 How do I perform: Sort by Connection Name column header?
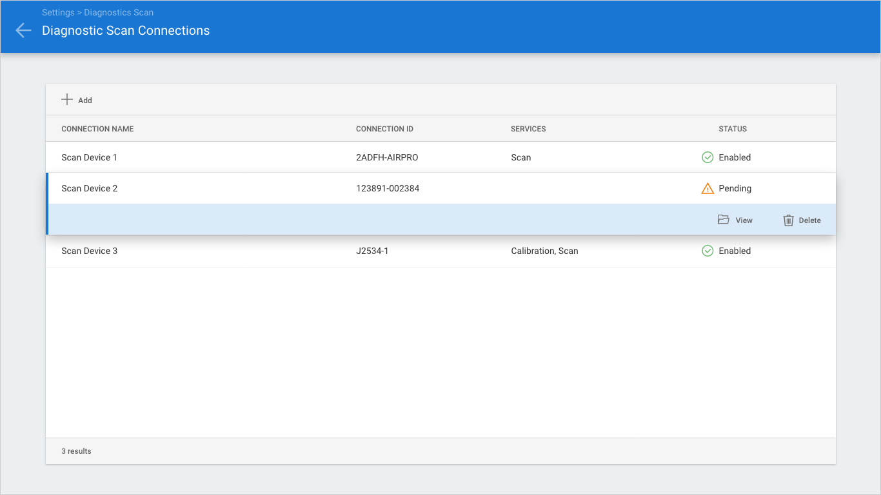(x=97, y=129)
